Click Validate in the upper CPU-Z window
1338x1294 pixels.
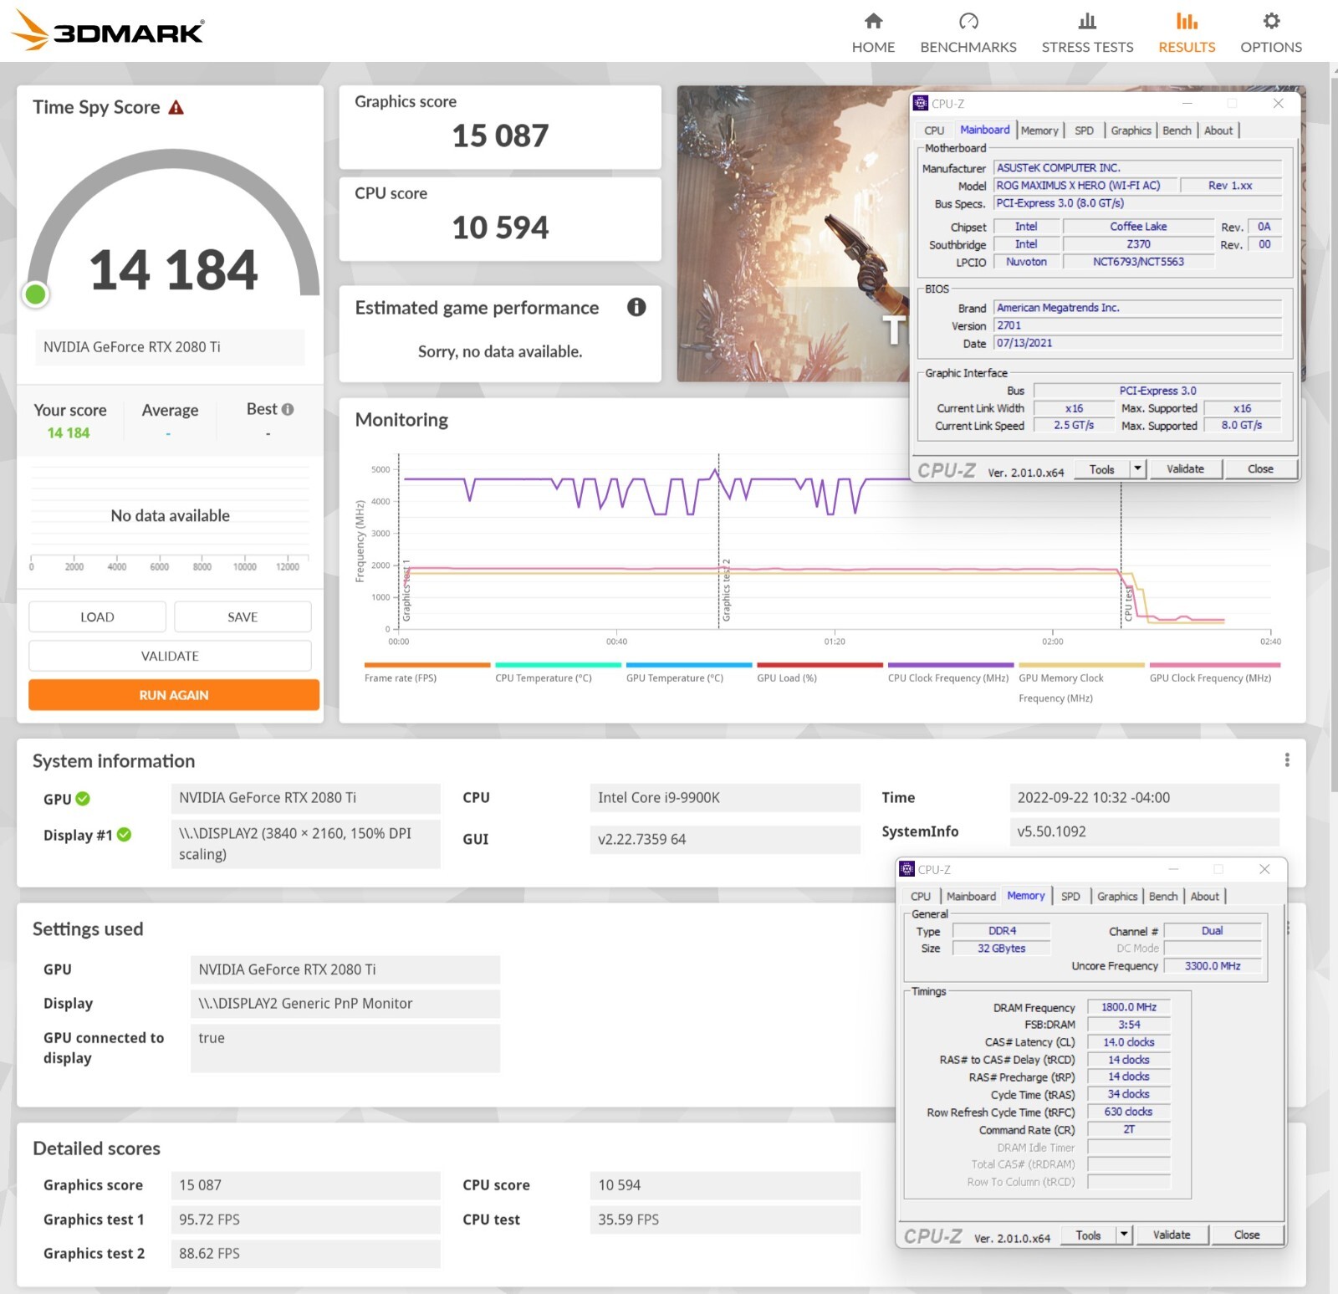[x=1186, y=468]
